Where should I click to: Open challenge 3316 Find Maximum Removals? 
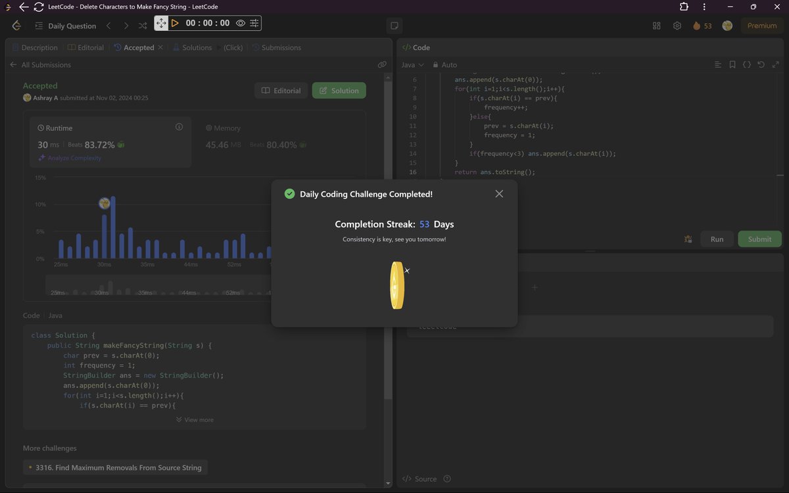pos(116,467)
